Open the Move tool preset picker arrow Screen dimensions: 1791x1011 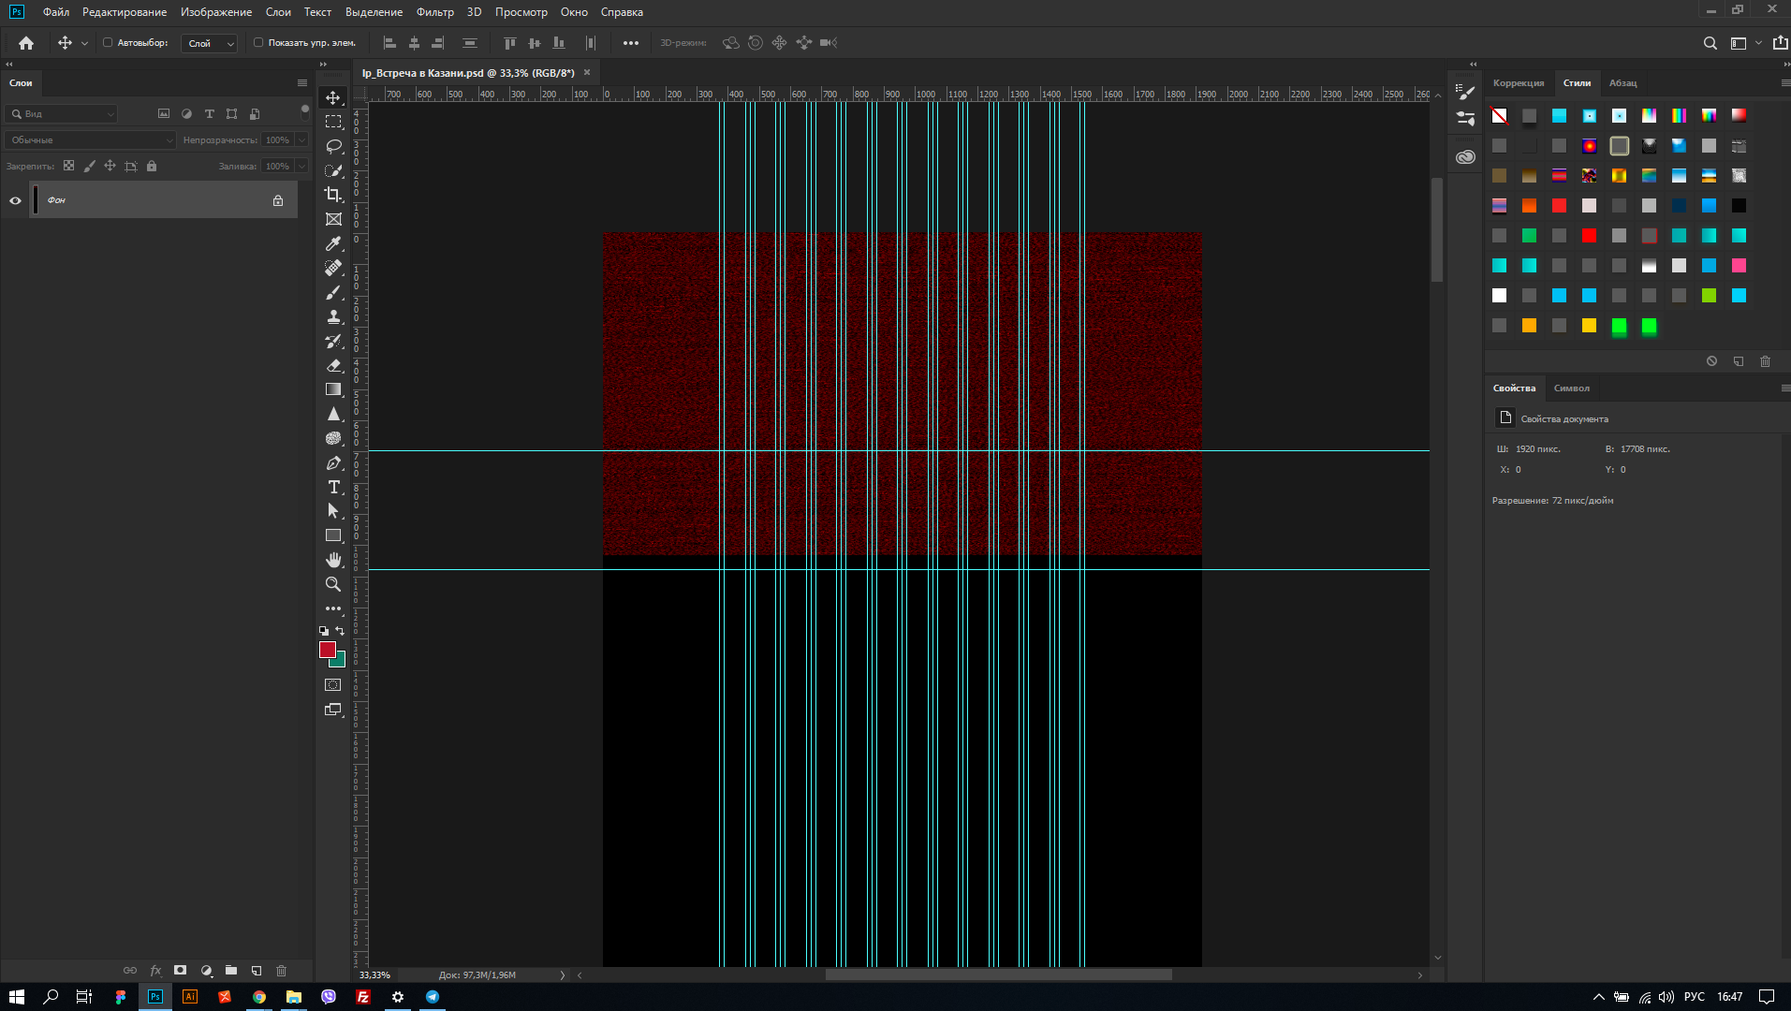(84, 43)
